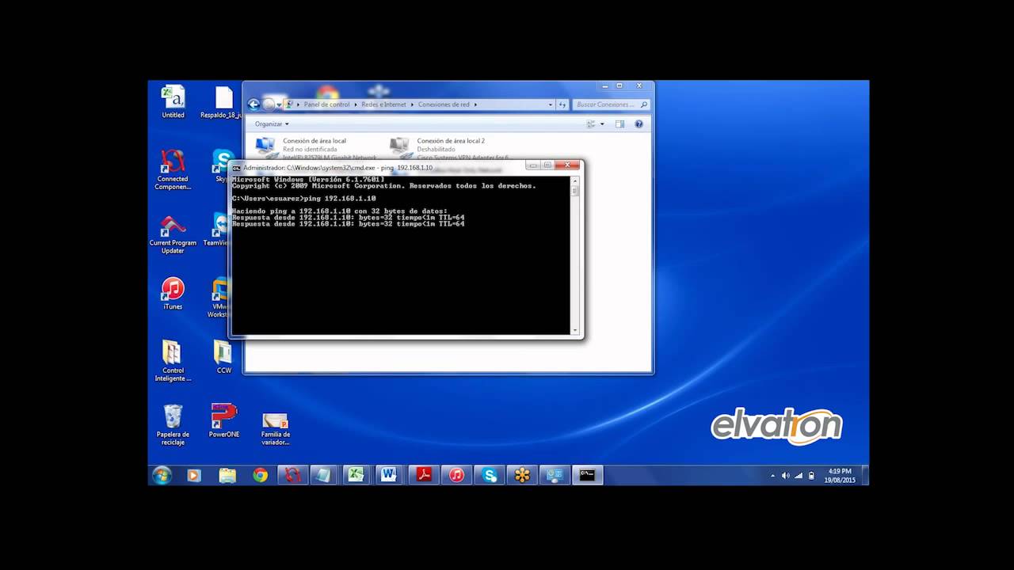Launch Google Chrome from the taskbar
1014x570 pixels.
(260, 475)
